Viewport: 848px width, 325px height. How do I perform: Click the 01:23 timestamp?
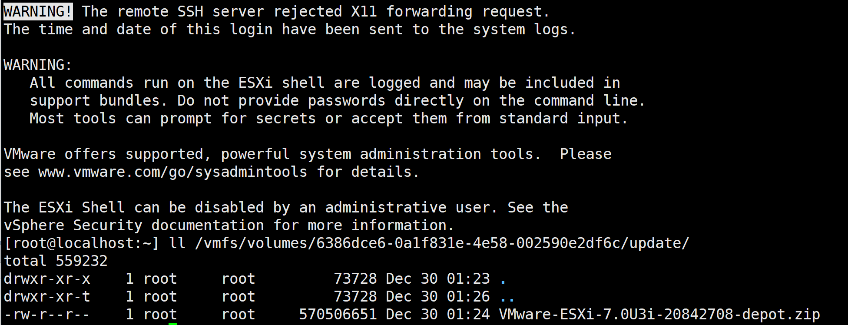468,279
